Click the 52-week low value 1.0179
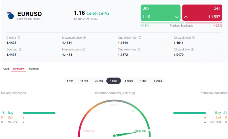Viewport: 228px width, 139px height. (x=179, y=55)
